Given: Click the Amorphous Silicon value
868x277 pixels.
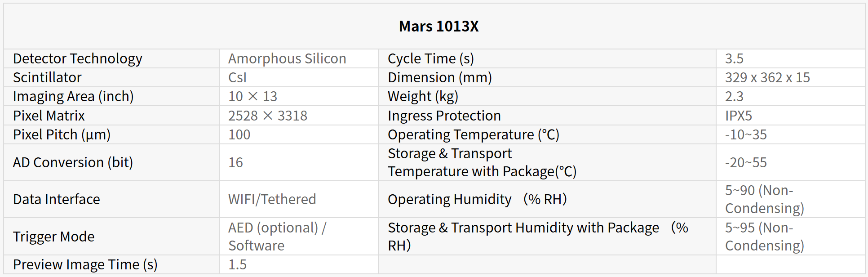Looking at the screenshot, I should (287, 58).
